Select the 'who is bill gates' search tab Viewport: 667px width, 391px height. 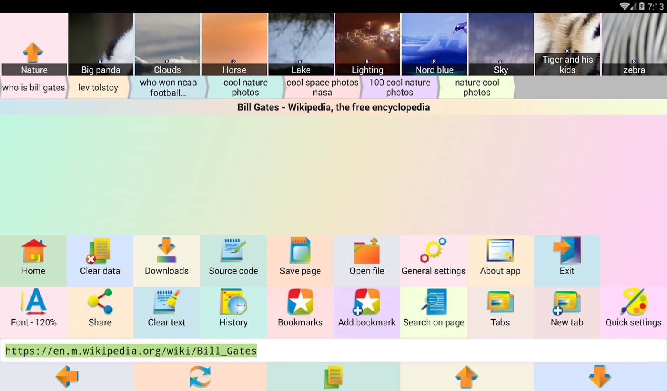point(33,87)
